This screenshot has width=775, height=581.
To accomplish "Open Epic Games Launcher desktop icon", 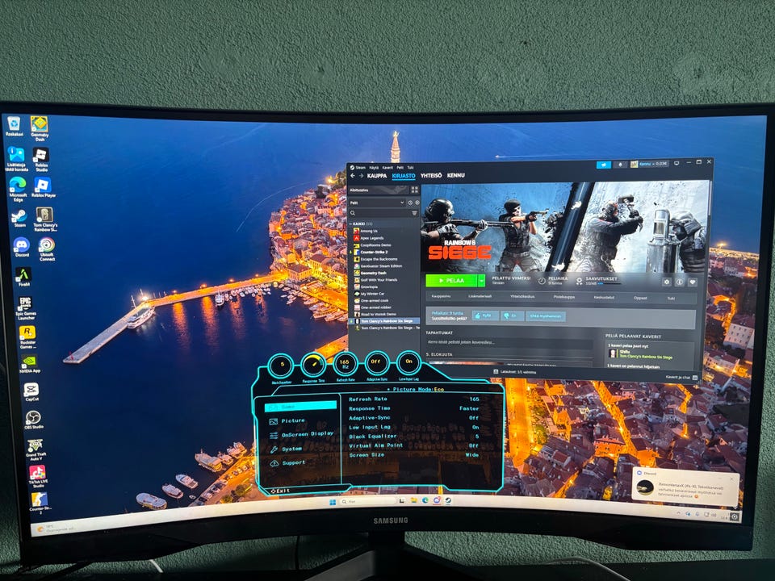I will (x=25, y=307).
